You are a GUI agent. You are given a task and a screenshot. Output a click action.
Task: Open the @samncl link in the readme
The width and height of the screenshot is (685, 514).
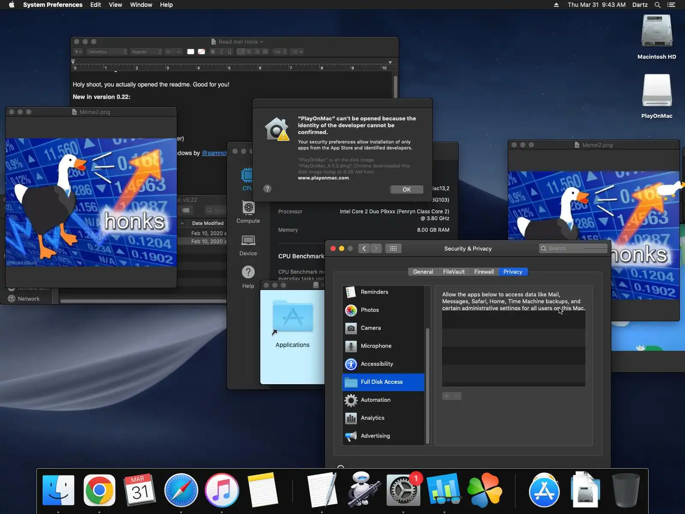click(x=214, y=153)
